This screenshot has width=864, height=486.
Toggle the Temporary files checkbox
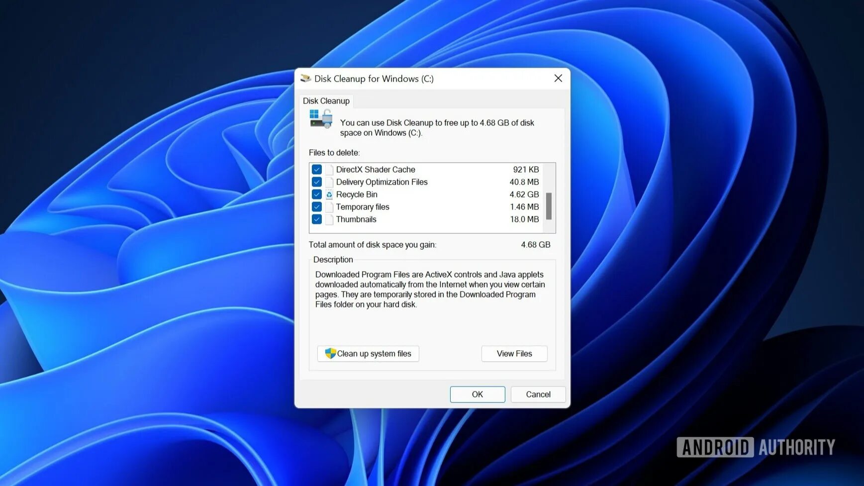(x=317, y=207)
